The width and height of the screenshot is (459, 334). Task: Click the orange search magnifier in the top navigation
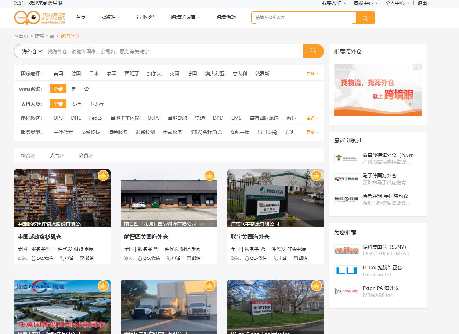click(x=365, y=18)
